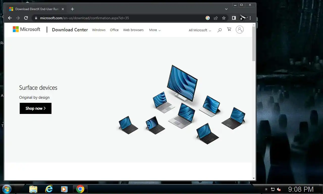This screenshot has width=323, height=194.
Task: Click the address bar URL
Action: (85, 18)
